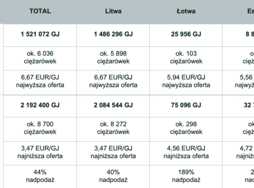This screenshot has width=254, height=188.
Task: Select the 44% nadpodaż cell
Action: [40, 177]
